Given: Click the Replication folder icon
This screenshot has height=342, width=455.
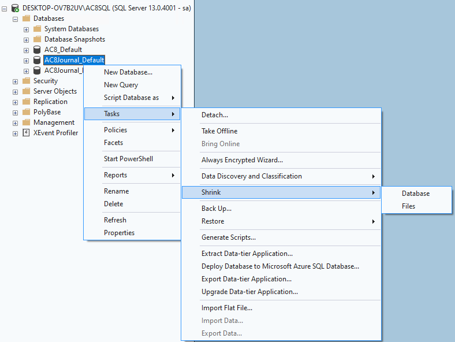Looking at the screenshot, I should (x=27, y=102).
